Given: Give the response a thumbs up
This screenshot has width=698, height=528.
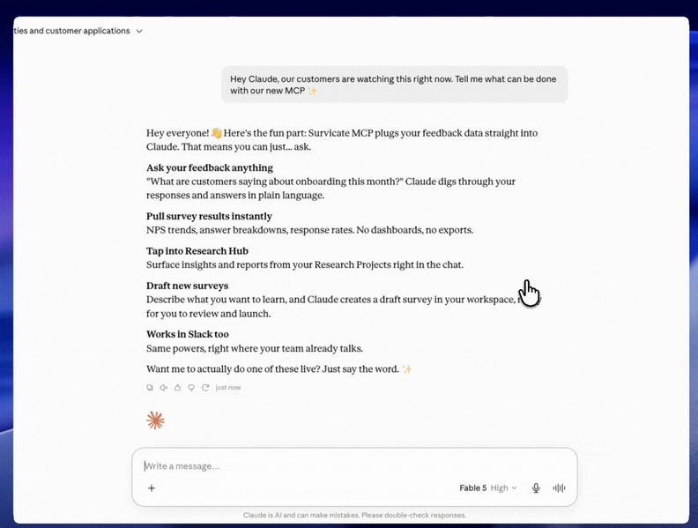Looking at the screenshot, I should tap(178, 387).
